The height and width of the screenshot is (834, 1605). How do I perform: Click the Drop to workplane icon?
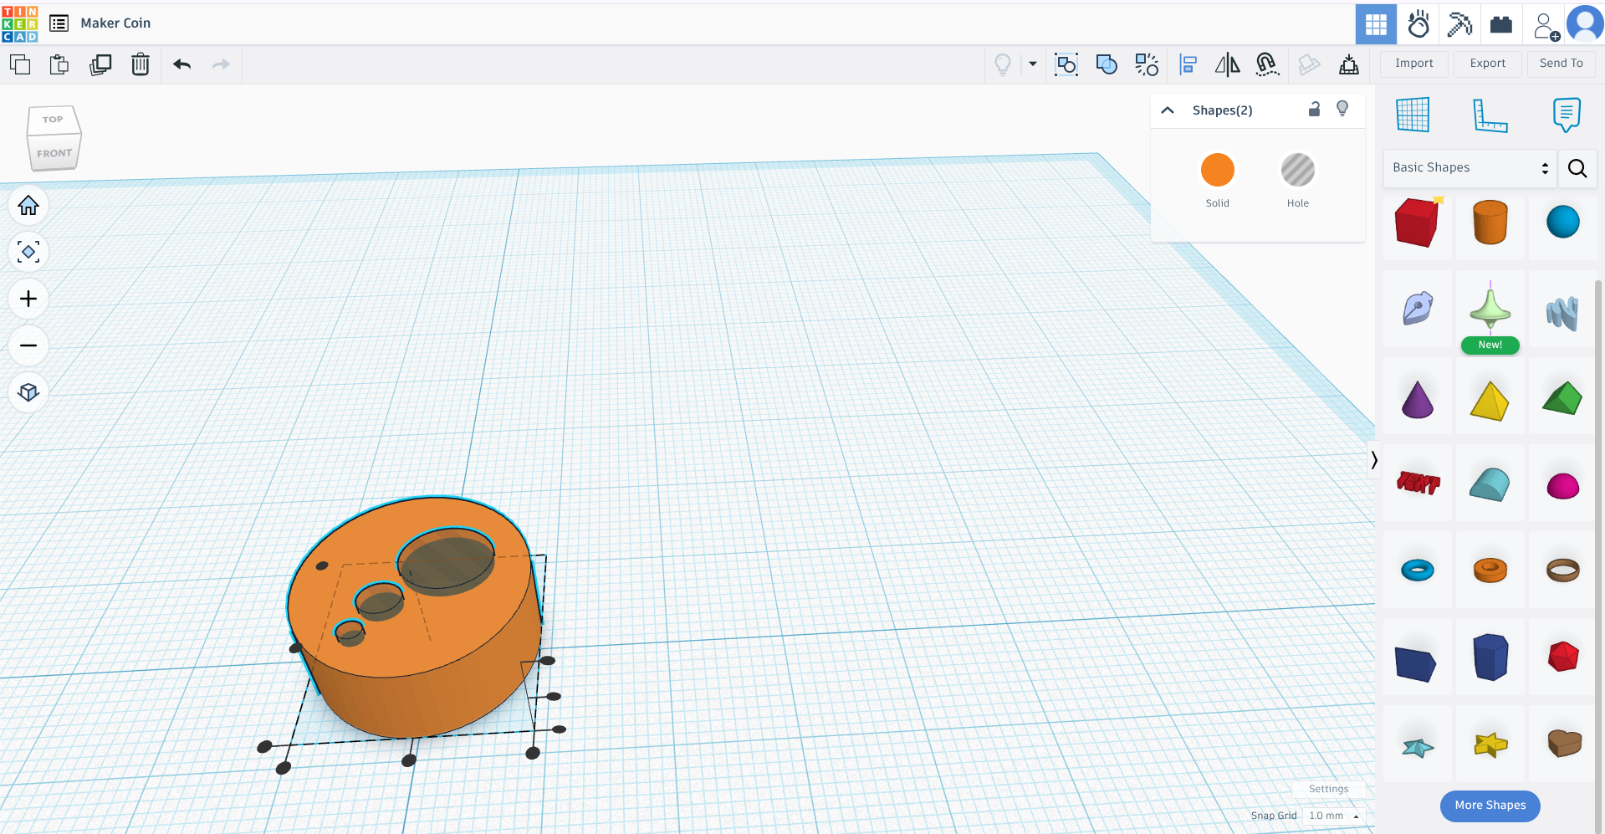pyautogui.click(x=1349, y=64)
